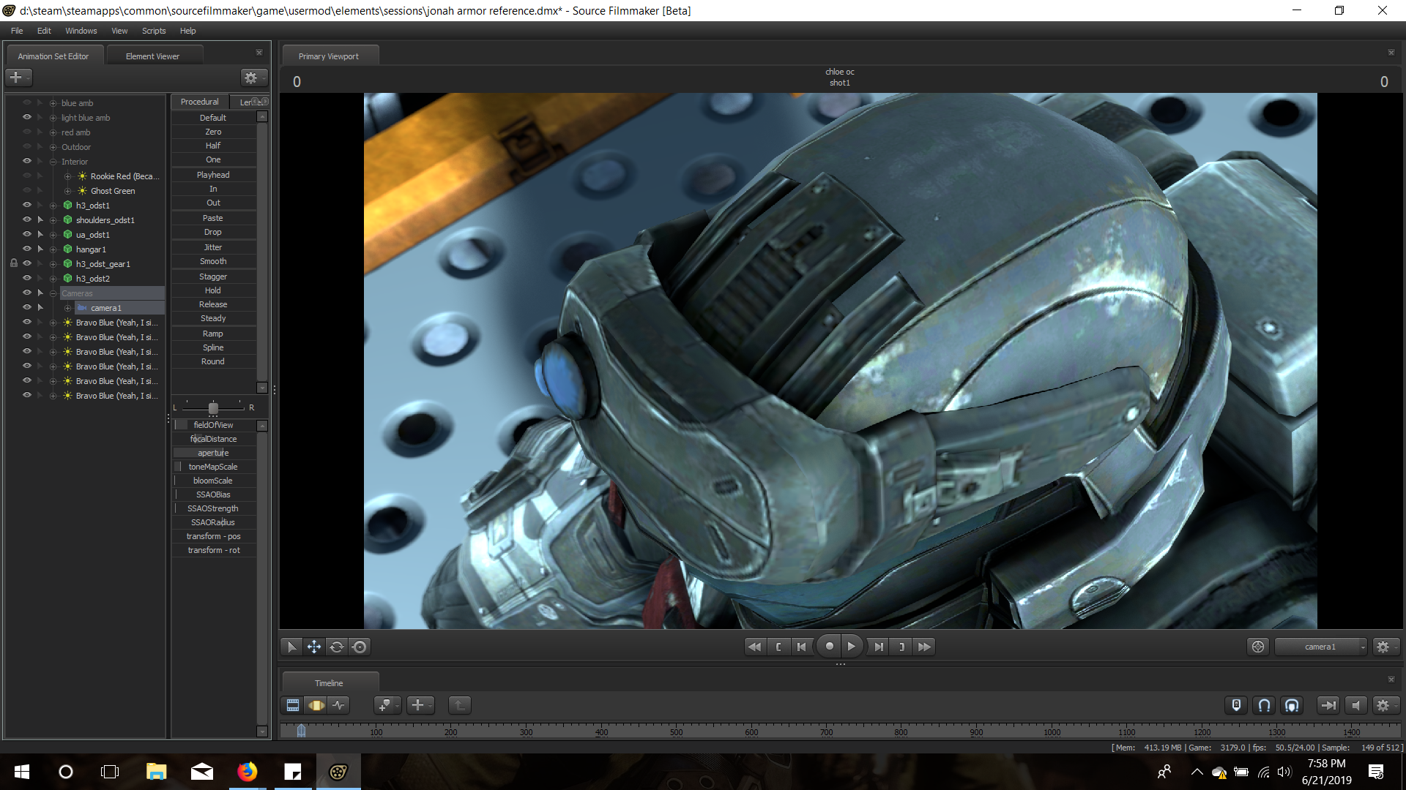Toggle visibility of the hangar1 model
Image resolution: width=1406 pixels, height=790 pixels.
[x=27, y=249]
